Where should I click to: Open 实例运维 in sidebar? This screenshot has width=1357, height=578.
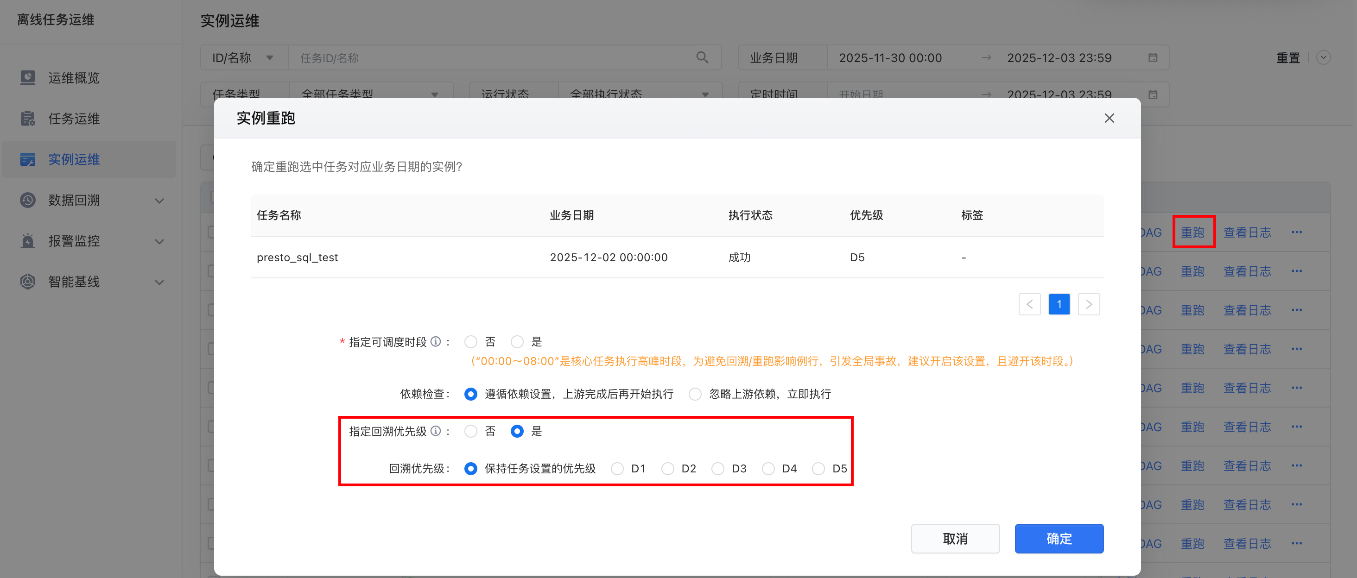[74, 159]
